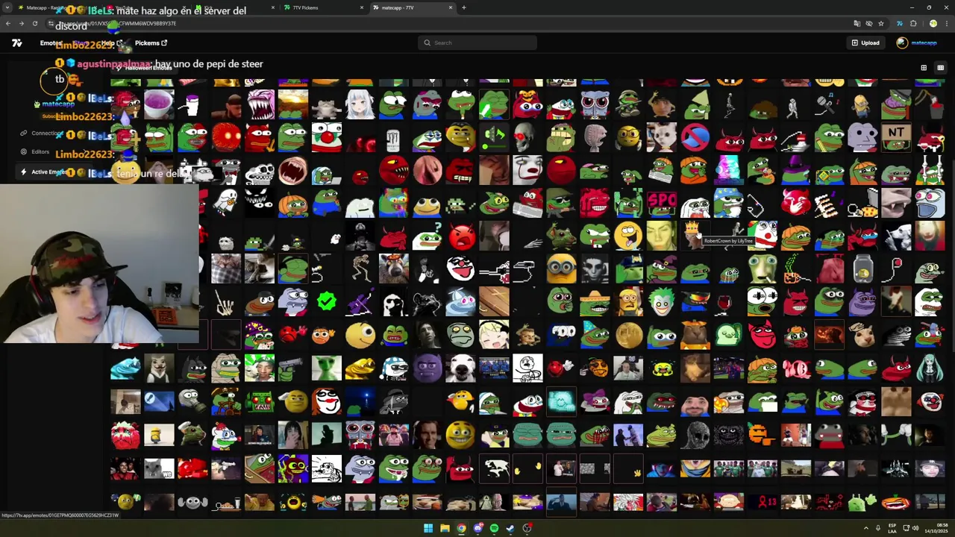Viewport: 955px width, 537px height.
Task: Open the 7TV browser extension icon
Action: 900,23
